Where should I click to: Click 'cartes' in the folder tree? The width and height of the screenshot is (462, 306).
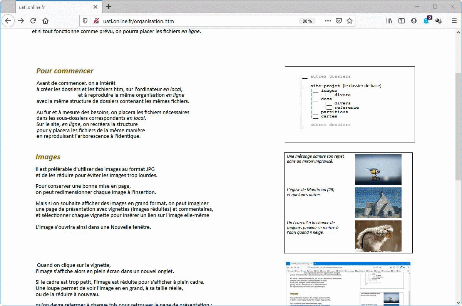click(x=329, y=116)
